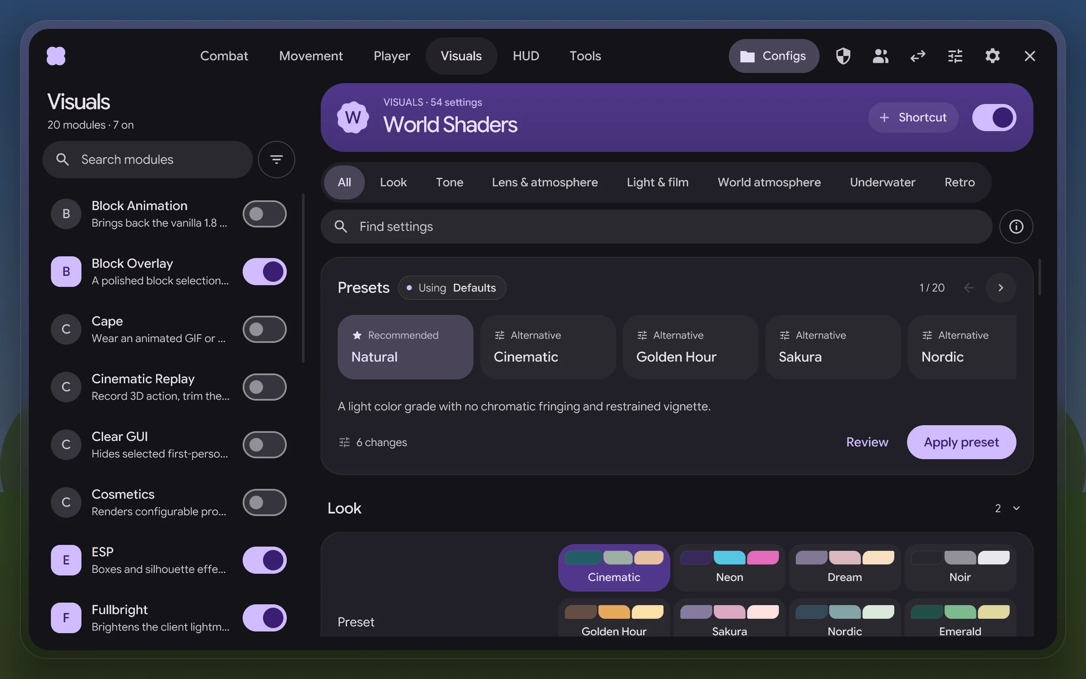The width and height of the screenshot is (1086, 679).
Task: Click the 6 changes sliders icon
Action: [344, 442]
